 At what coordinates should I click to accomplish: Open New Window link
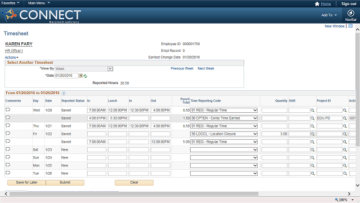point(335,26)
